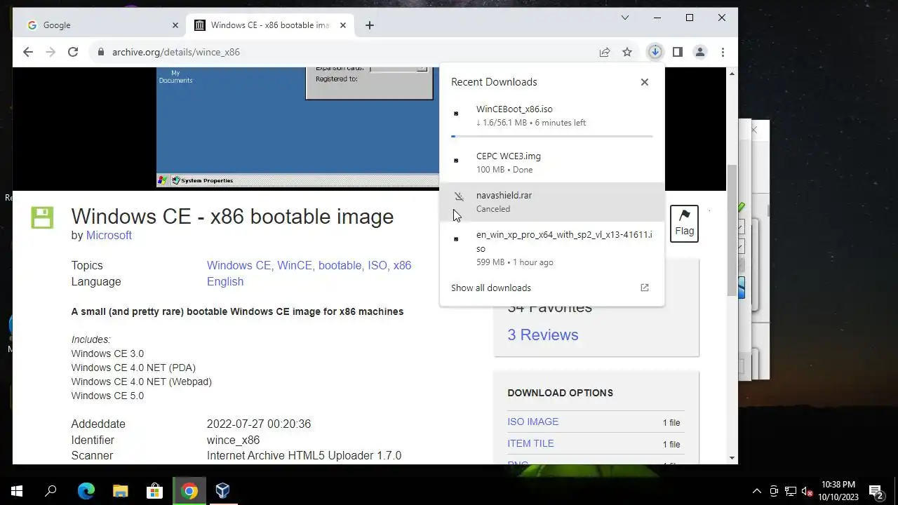This screenshot has width=898, height=505.
Task: Click the muted volume tray icon
Action: coord(807,491)
